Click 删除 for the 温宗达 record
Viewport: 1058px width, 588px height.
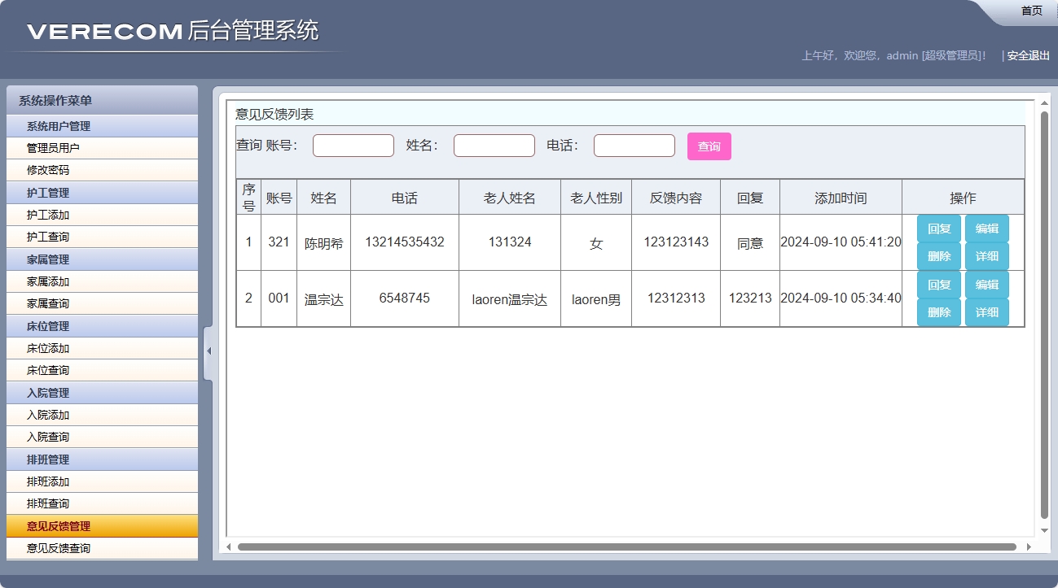[x=938, y=311]
